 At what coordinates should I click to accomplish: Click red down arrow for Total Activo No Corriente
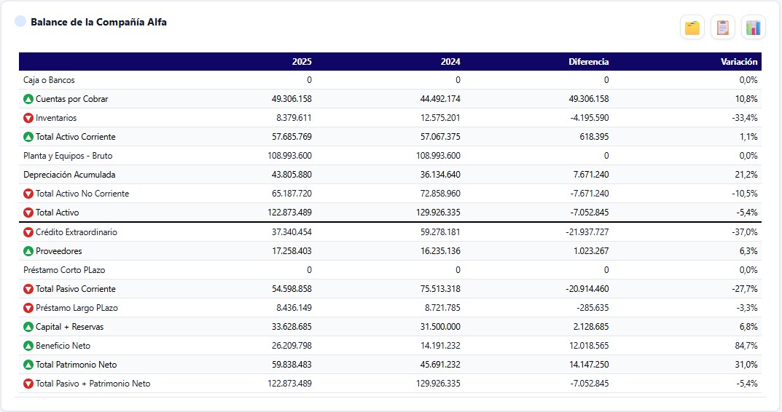coord(28,194)
